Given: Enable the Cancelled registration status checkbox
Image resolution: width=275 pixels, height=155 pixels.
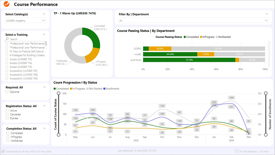Looking at the screenshot, I should (x=7, y=115).
